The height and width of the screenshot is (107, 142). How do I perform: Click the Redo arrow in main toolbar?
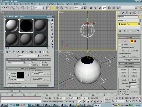click(x=8, y=8)
